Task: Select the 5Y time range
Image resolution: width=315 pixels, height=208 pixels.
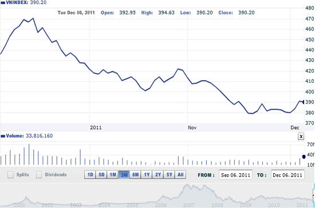Action: (x=169, y=175)
